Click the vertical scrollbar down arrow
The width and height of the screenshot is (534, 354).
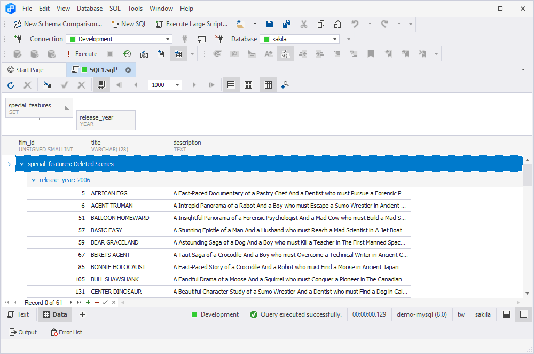pyautogui.click(x=527, y=294)
